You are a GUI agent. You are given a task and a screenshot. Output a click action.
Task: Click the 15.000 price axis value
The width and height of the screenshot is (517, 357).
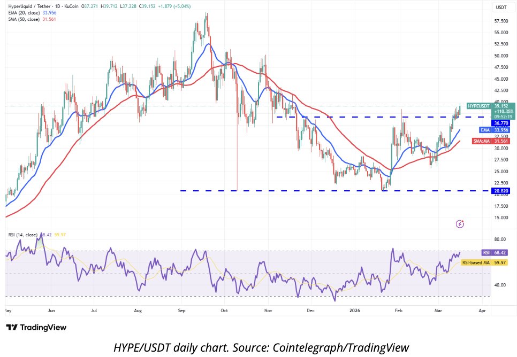501,218
